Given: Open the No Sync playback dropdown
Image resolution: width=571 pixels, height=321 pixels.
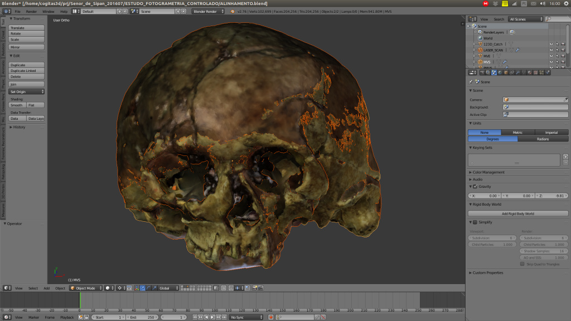Looking at the screenshot, I should click(x=246, y=317).
